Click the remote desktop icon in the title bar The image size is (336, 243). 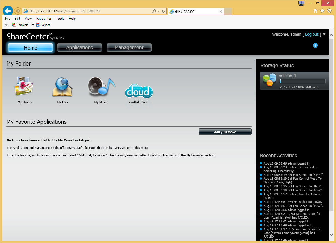pos(301,3)
